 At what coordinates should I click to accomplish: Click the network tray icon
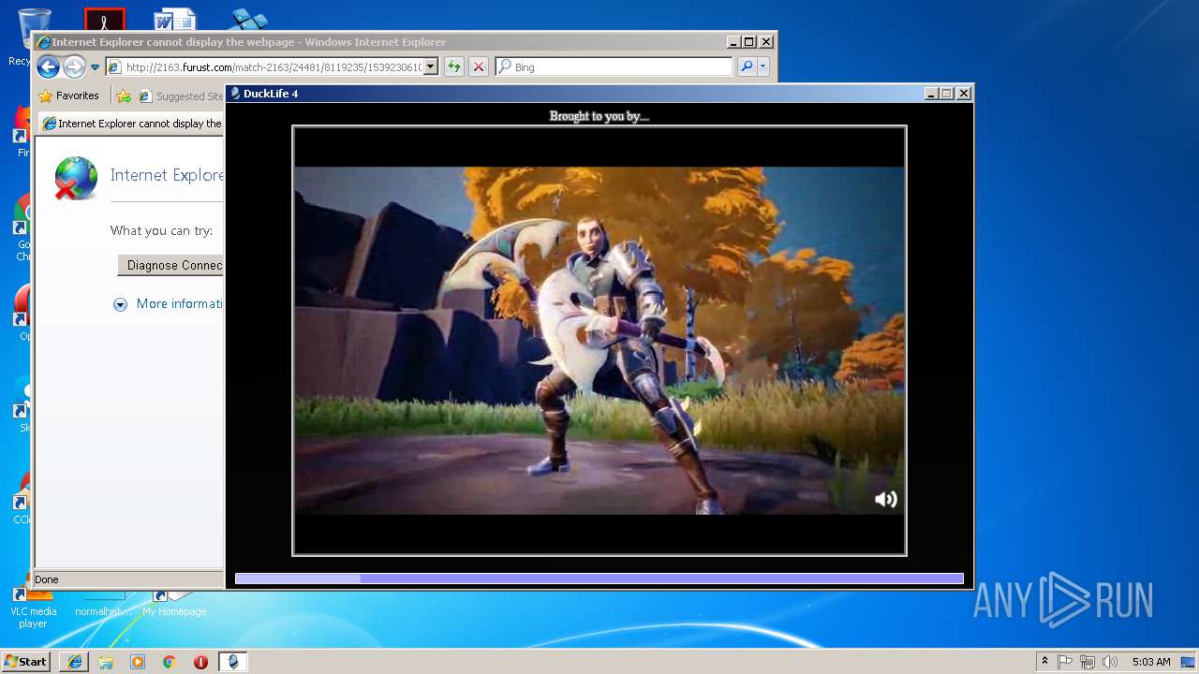[x=1088, y=662]
